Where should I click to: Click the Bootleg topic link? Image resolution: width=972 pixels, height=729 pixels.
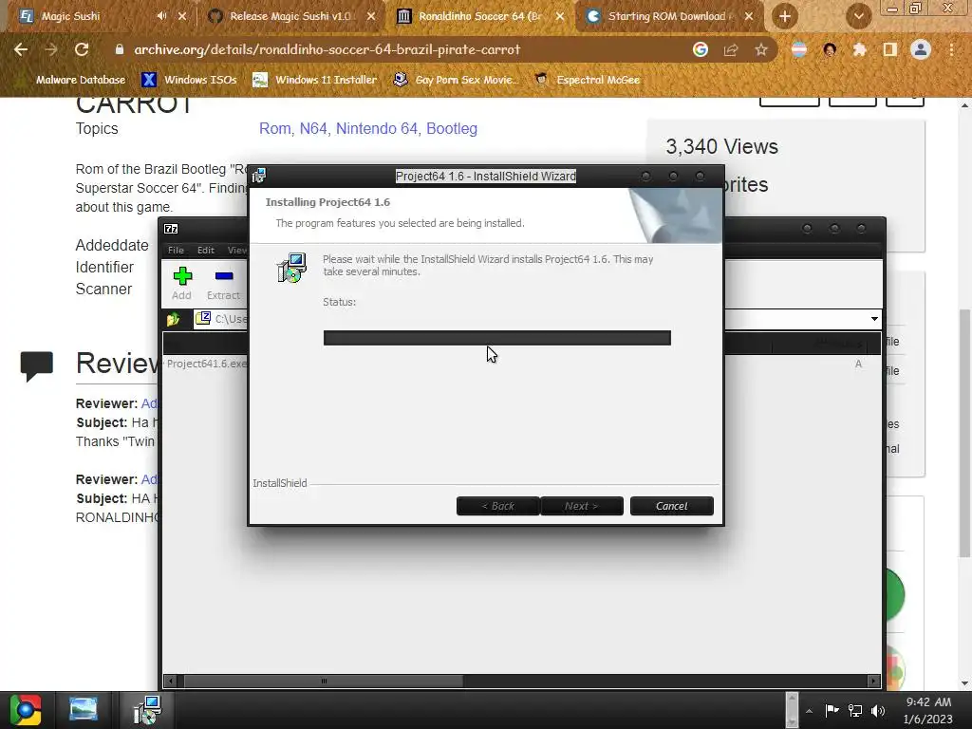click(x=452, y=128)
